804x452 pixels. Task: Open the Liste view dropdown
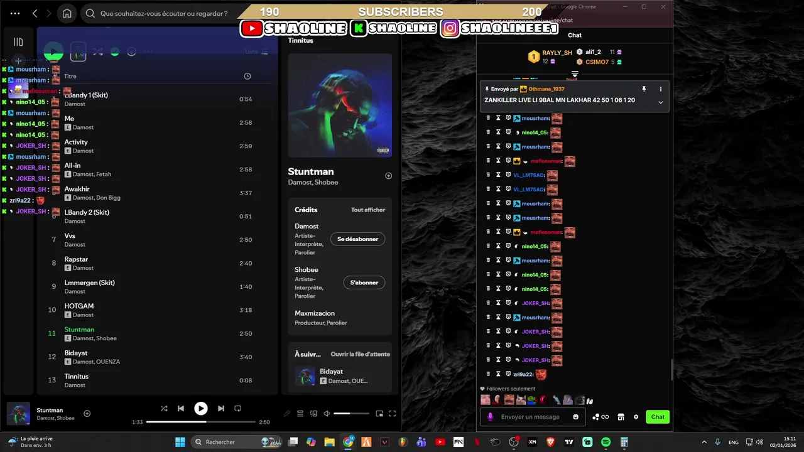pyautogui.click(x=257, y=51)
